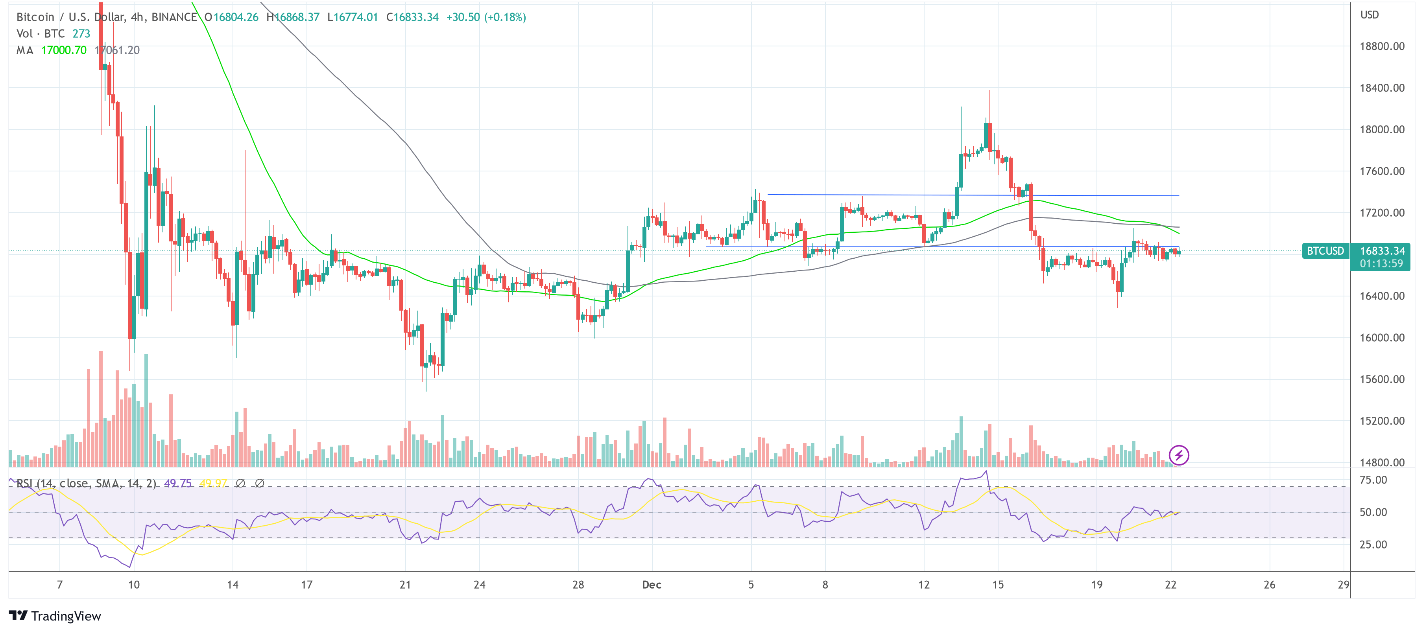This screenshot has width=1425, height=633.
Task: Select the Bitcoin / U.S. Dollar chart title
Action: pos(106,17)
